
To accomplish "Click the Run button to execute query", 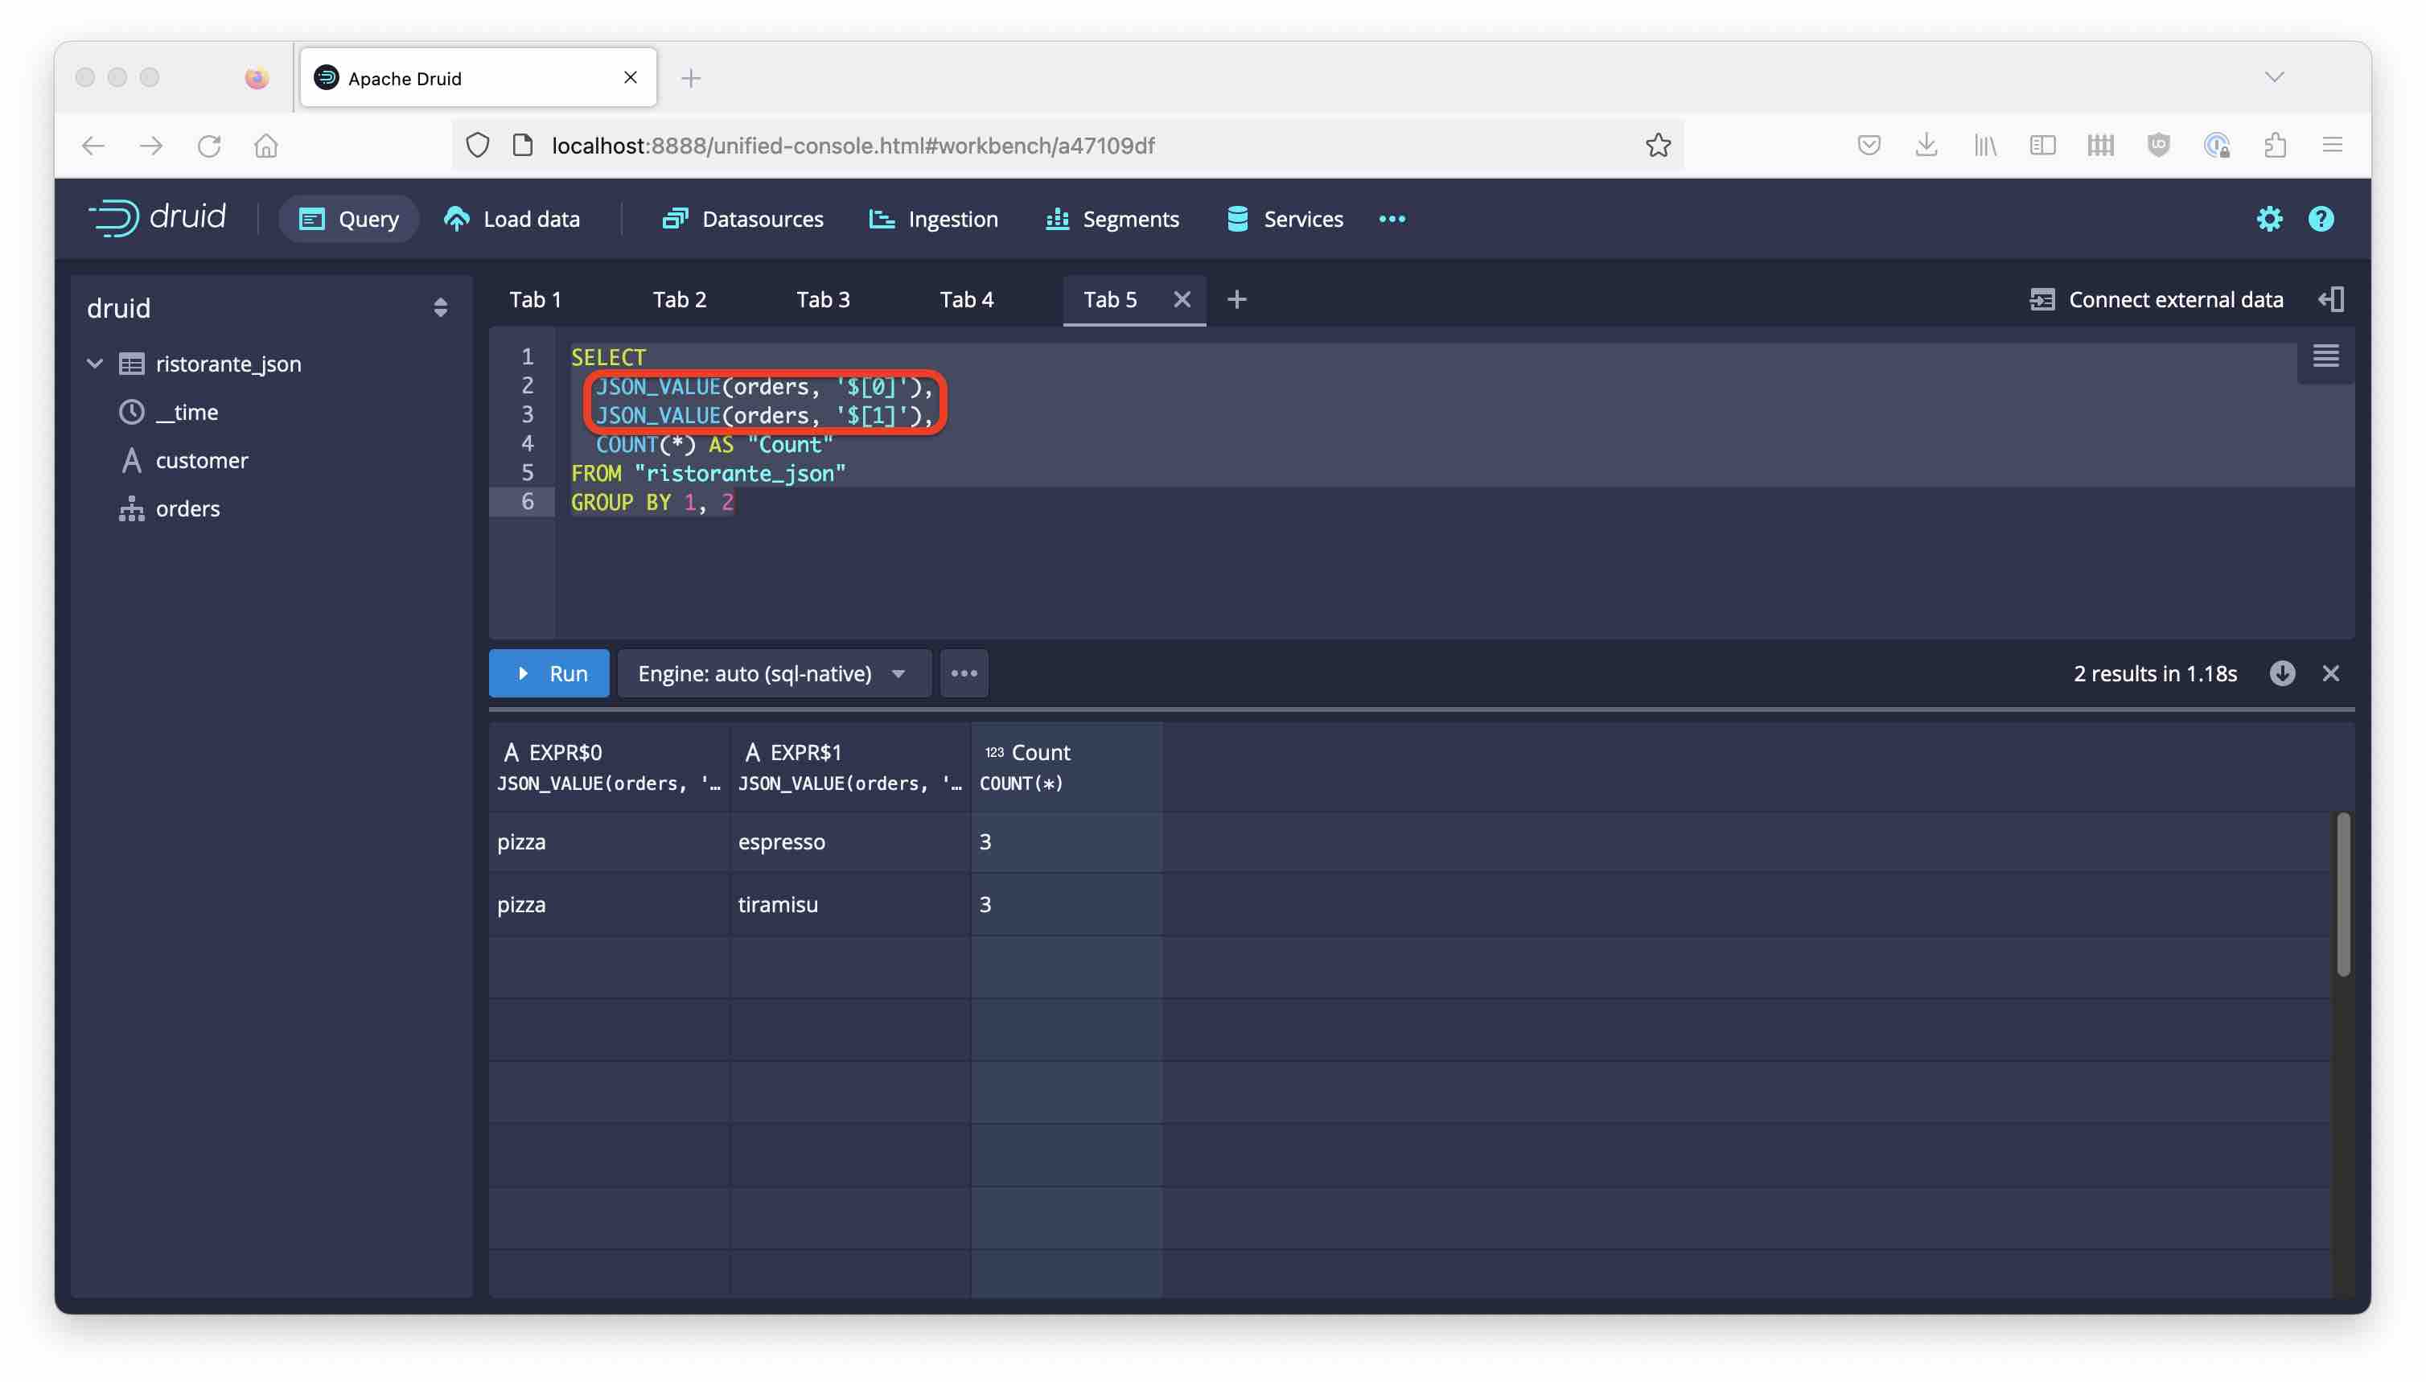I will [550, 672].
